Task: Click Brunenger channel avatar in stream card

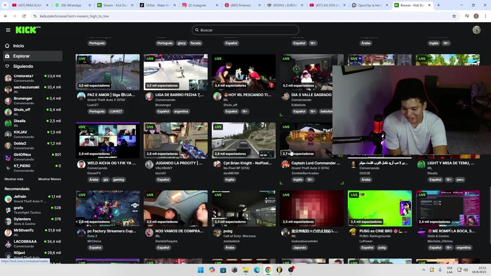Action: (x=149, y=96)
